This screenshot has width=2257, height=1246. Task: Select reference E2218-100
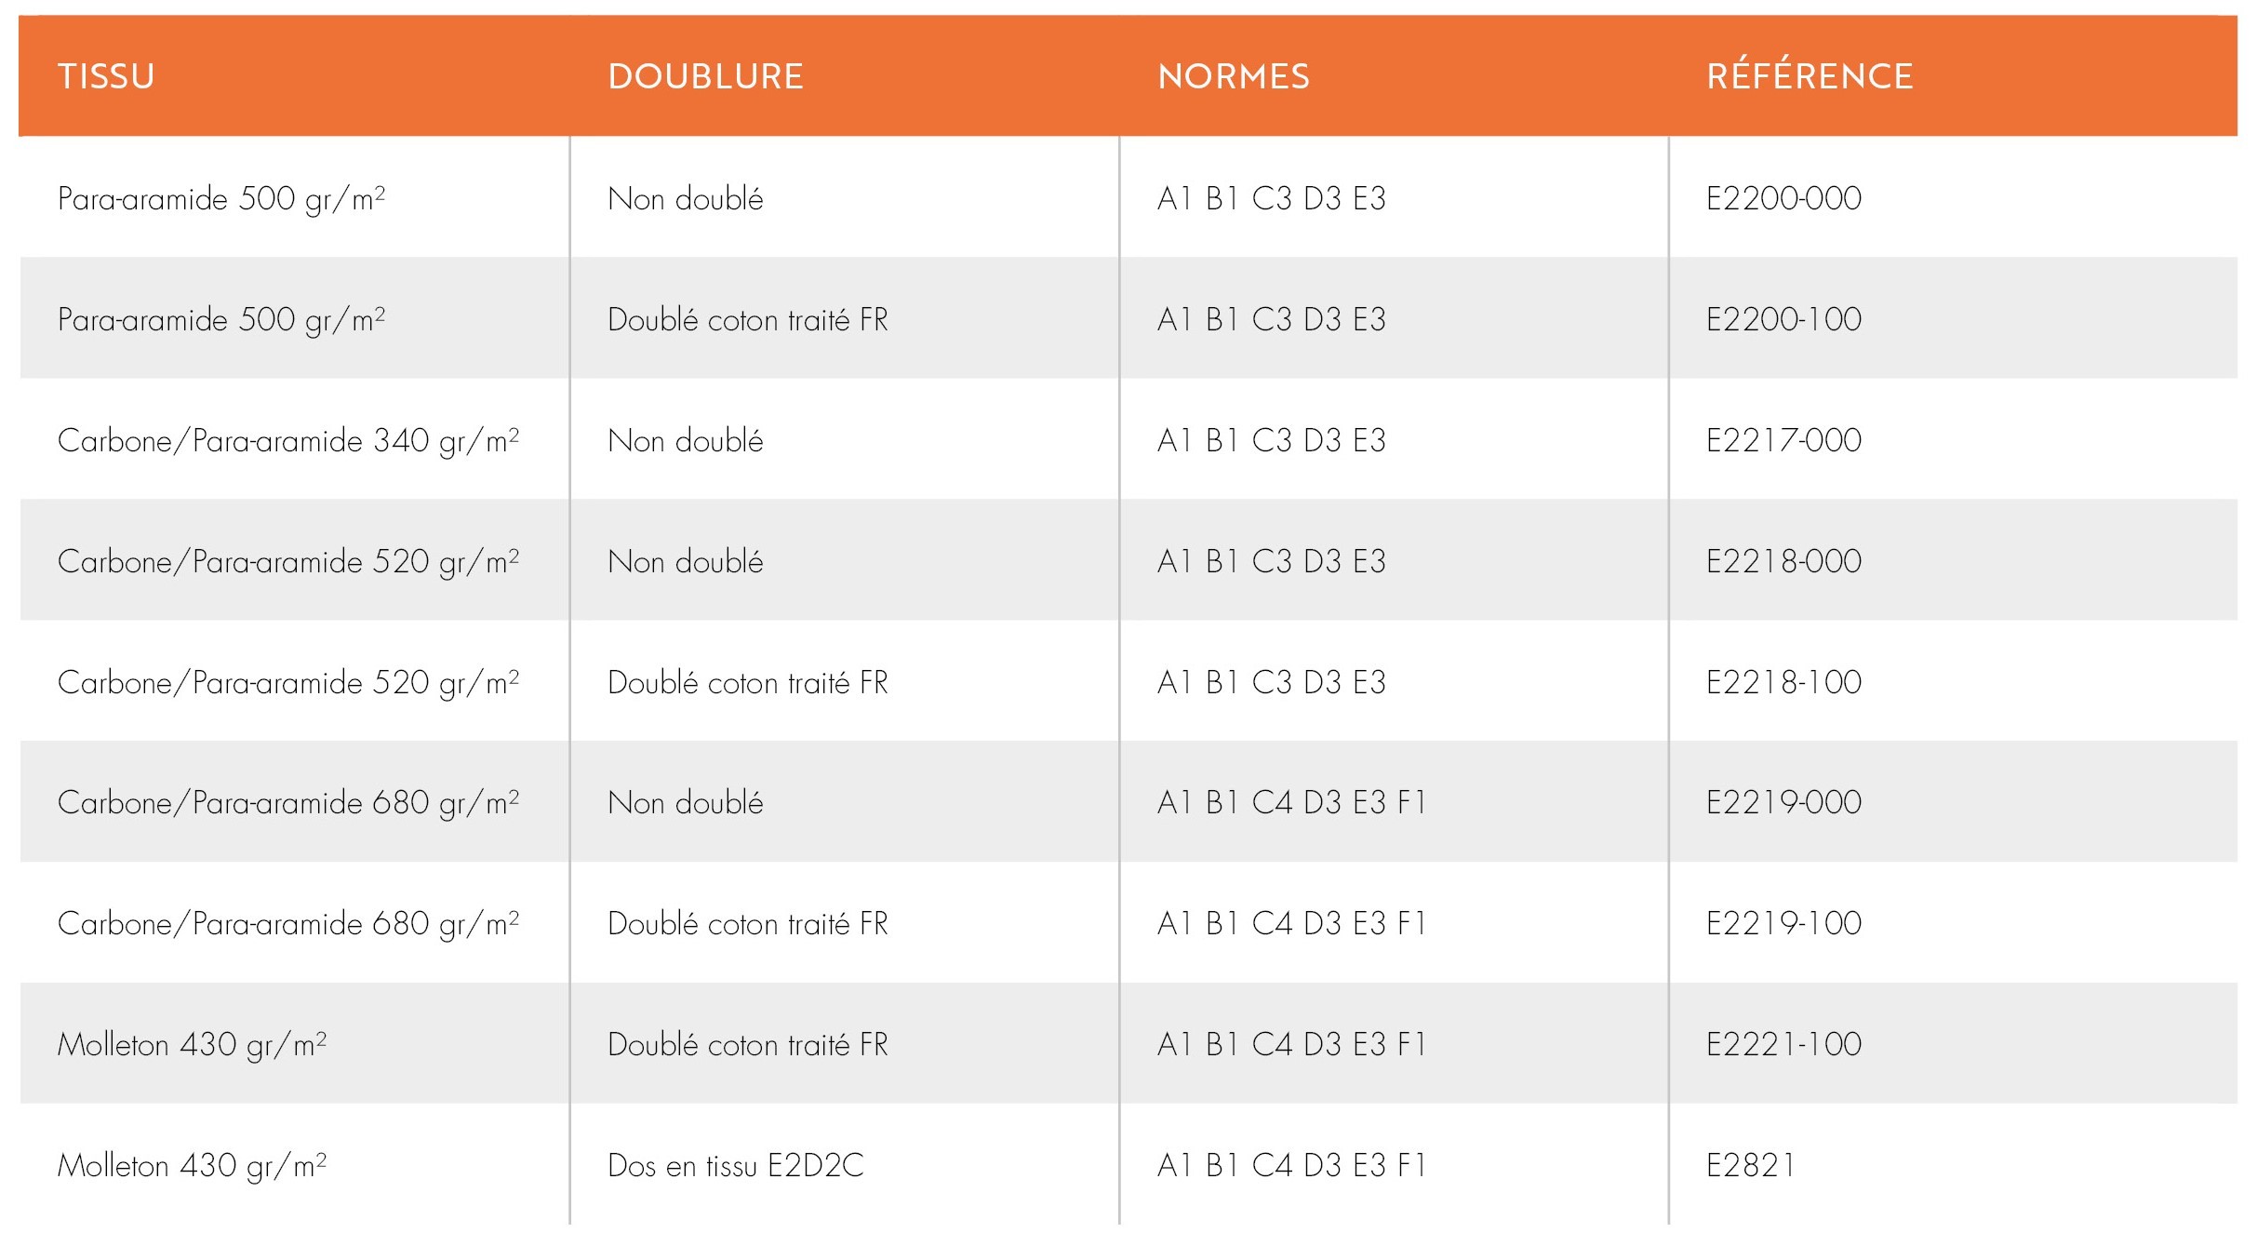point(1783,682)
